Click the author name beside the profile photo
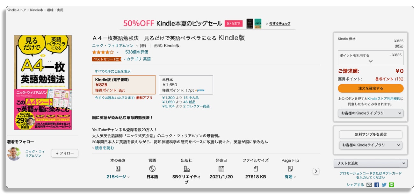The height and width of the screenshot is (194, 420). 35,154
